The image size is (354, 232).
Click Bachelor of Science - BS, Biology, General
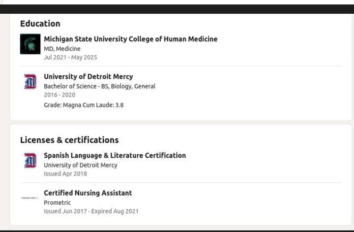click(99, 86)
